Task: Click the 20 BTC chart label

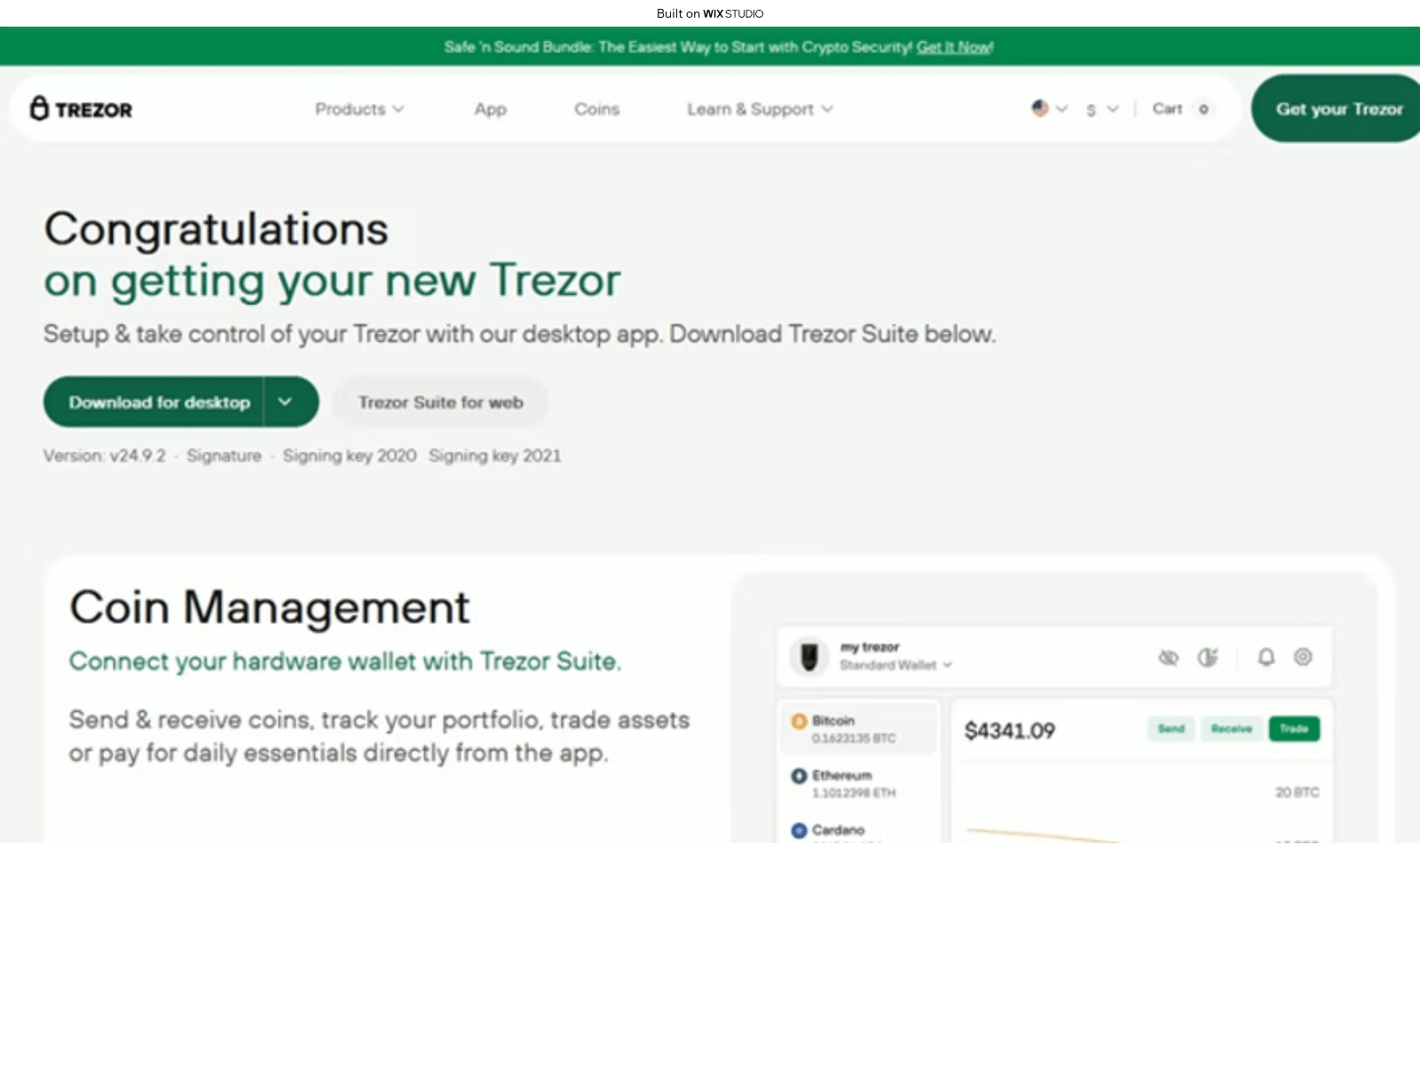Action: [x=1297, y=792]
